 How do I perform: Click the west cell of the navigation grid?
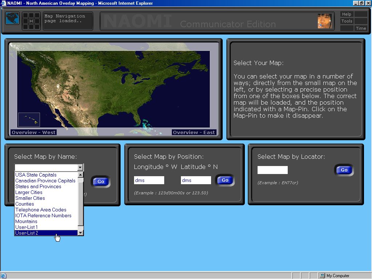click(25, 21)
